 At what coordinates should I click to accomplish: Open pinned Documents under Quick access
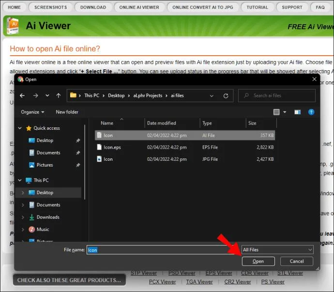click(48, 153)
